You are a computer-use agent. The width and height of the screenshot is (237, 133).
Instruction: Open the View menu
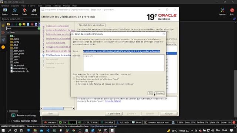pyautogui.click(x=23, y=6)
